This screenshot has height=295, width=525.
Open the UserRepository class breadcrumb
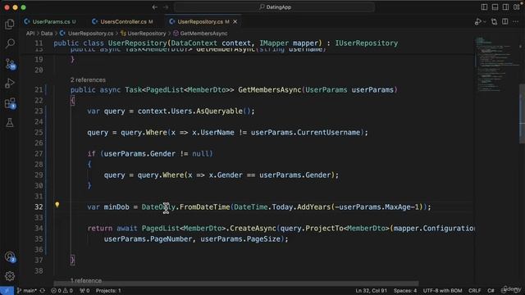(x=144, y=34)
